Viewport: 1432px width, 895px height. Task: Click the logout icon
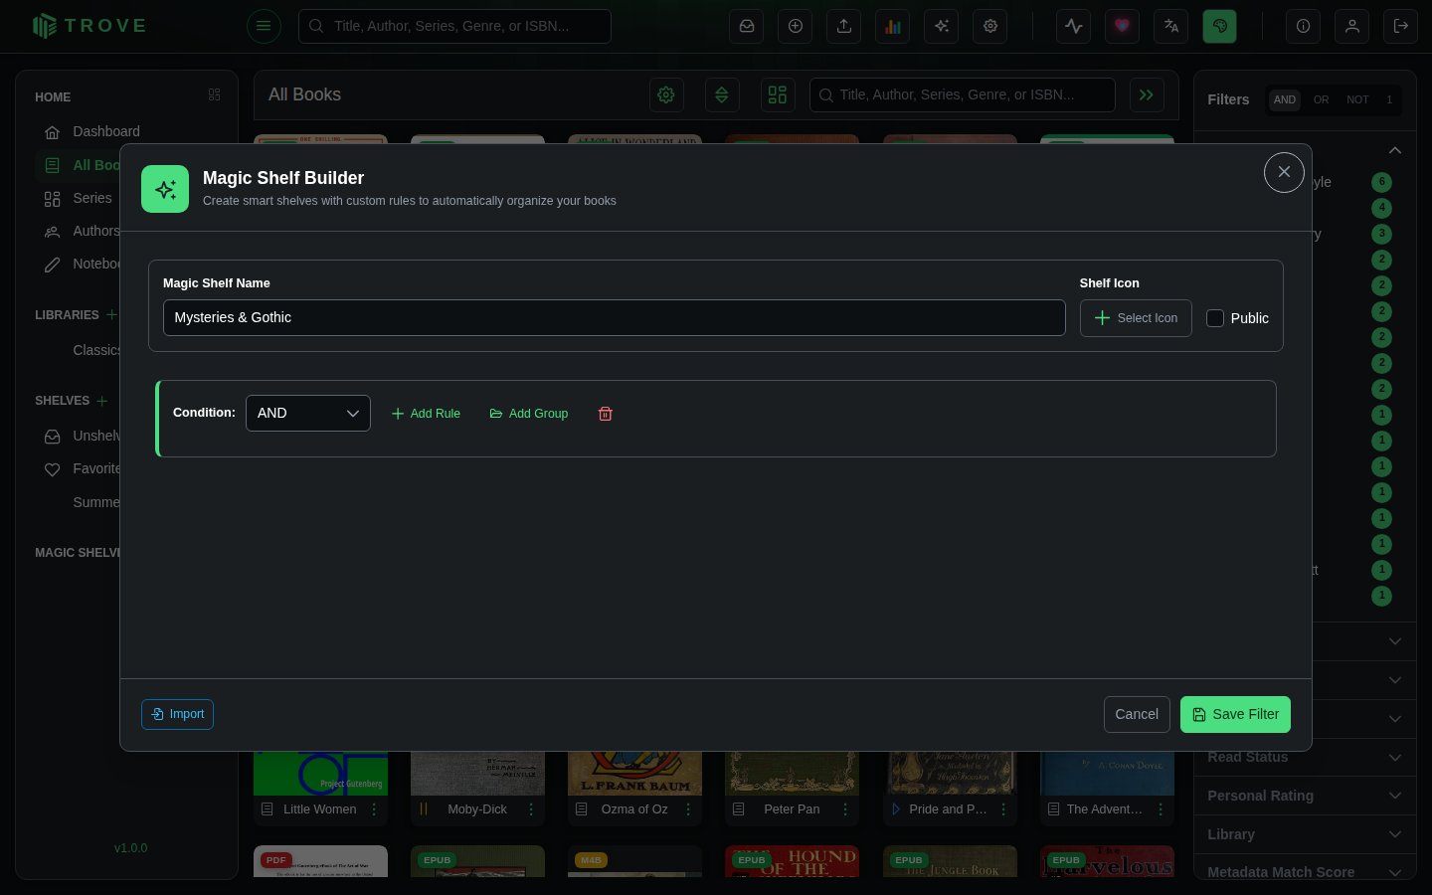tap(1401, 26)
